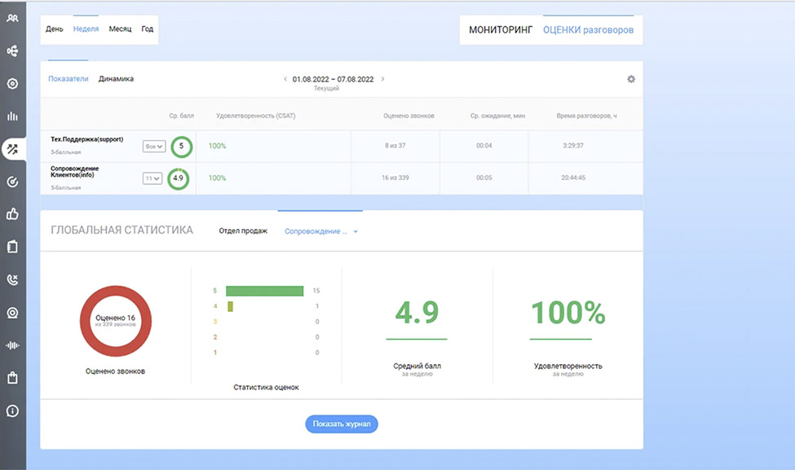Click the 'Показать журнал' button
Screen dimensions: 795x470
(x=341, y=424)
